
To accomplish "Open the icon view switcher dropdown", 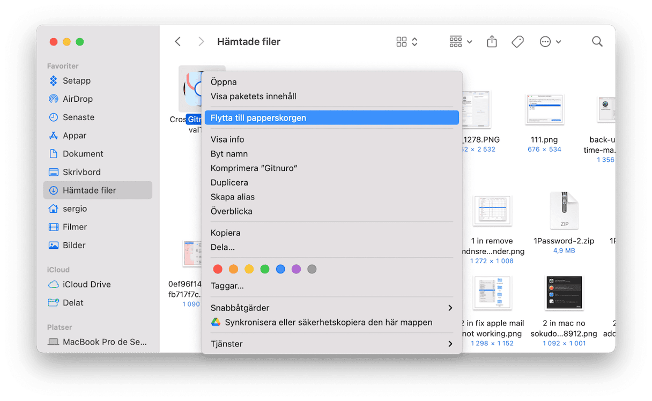I will pos(406,42).
